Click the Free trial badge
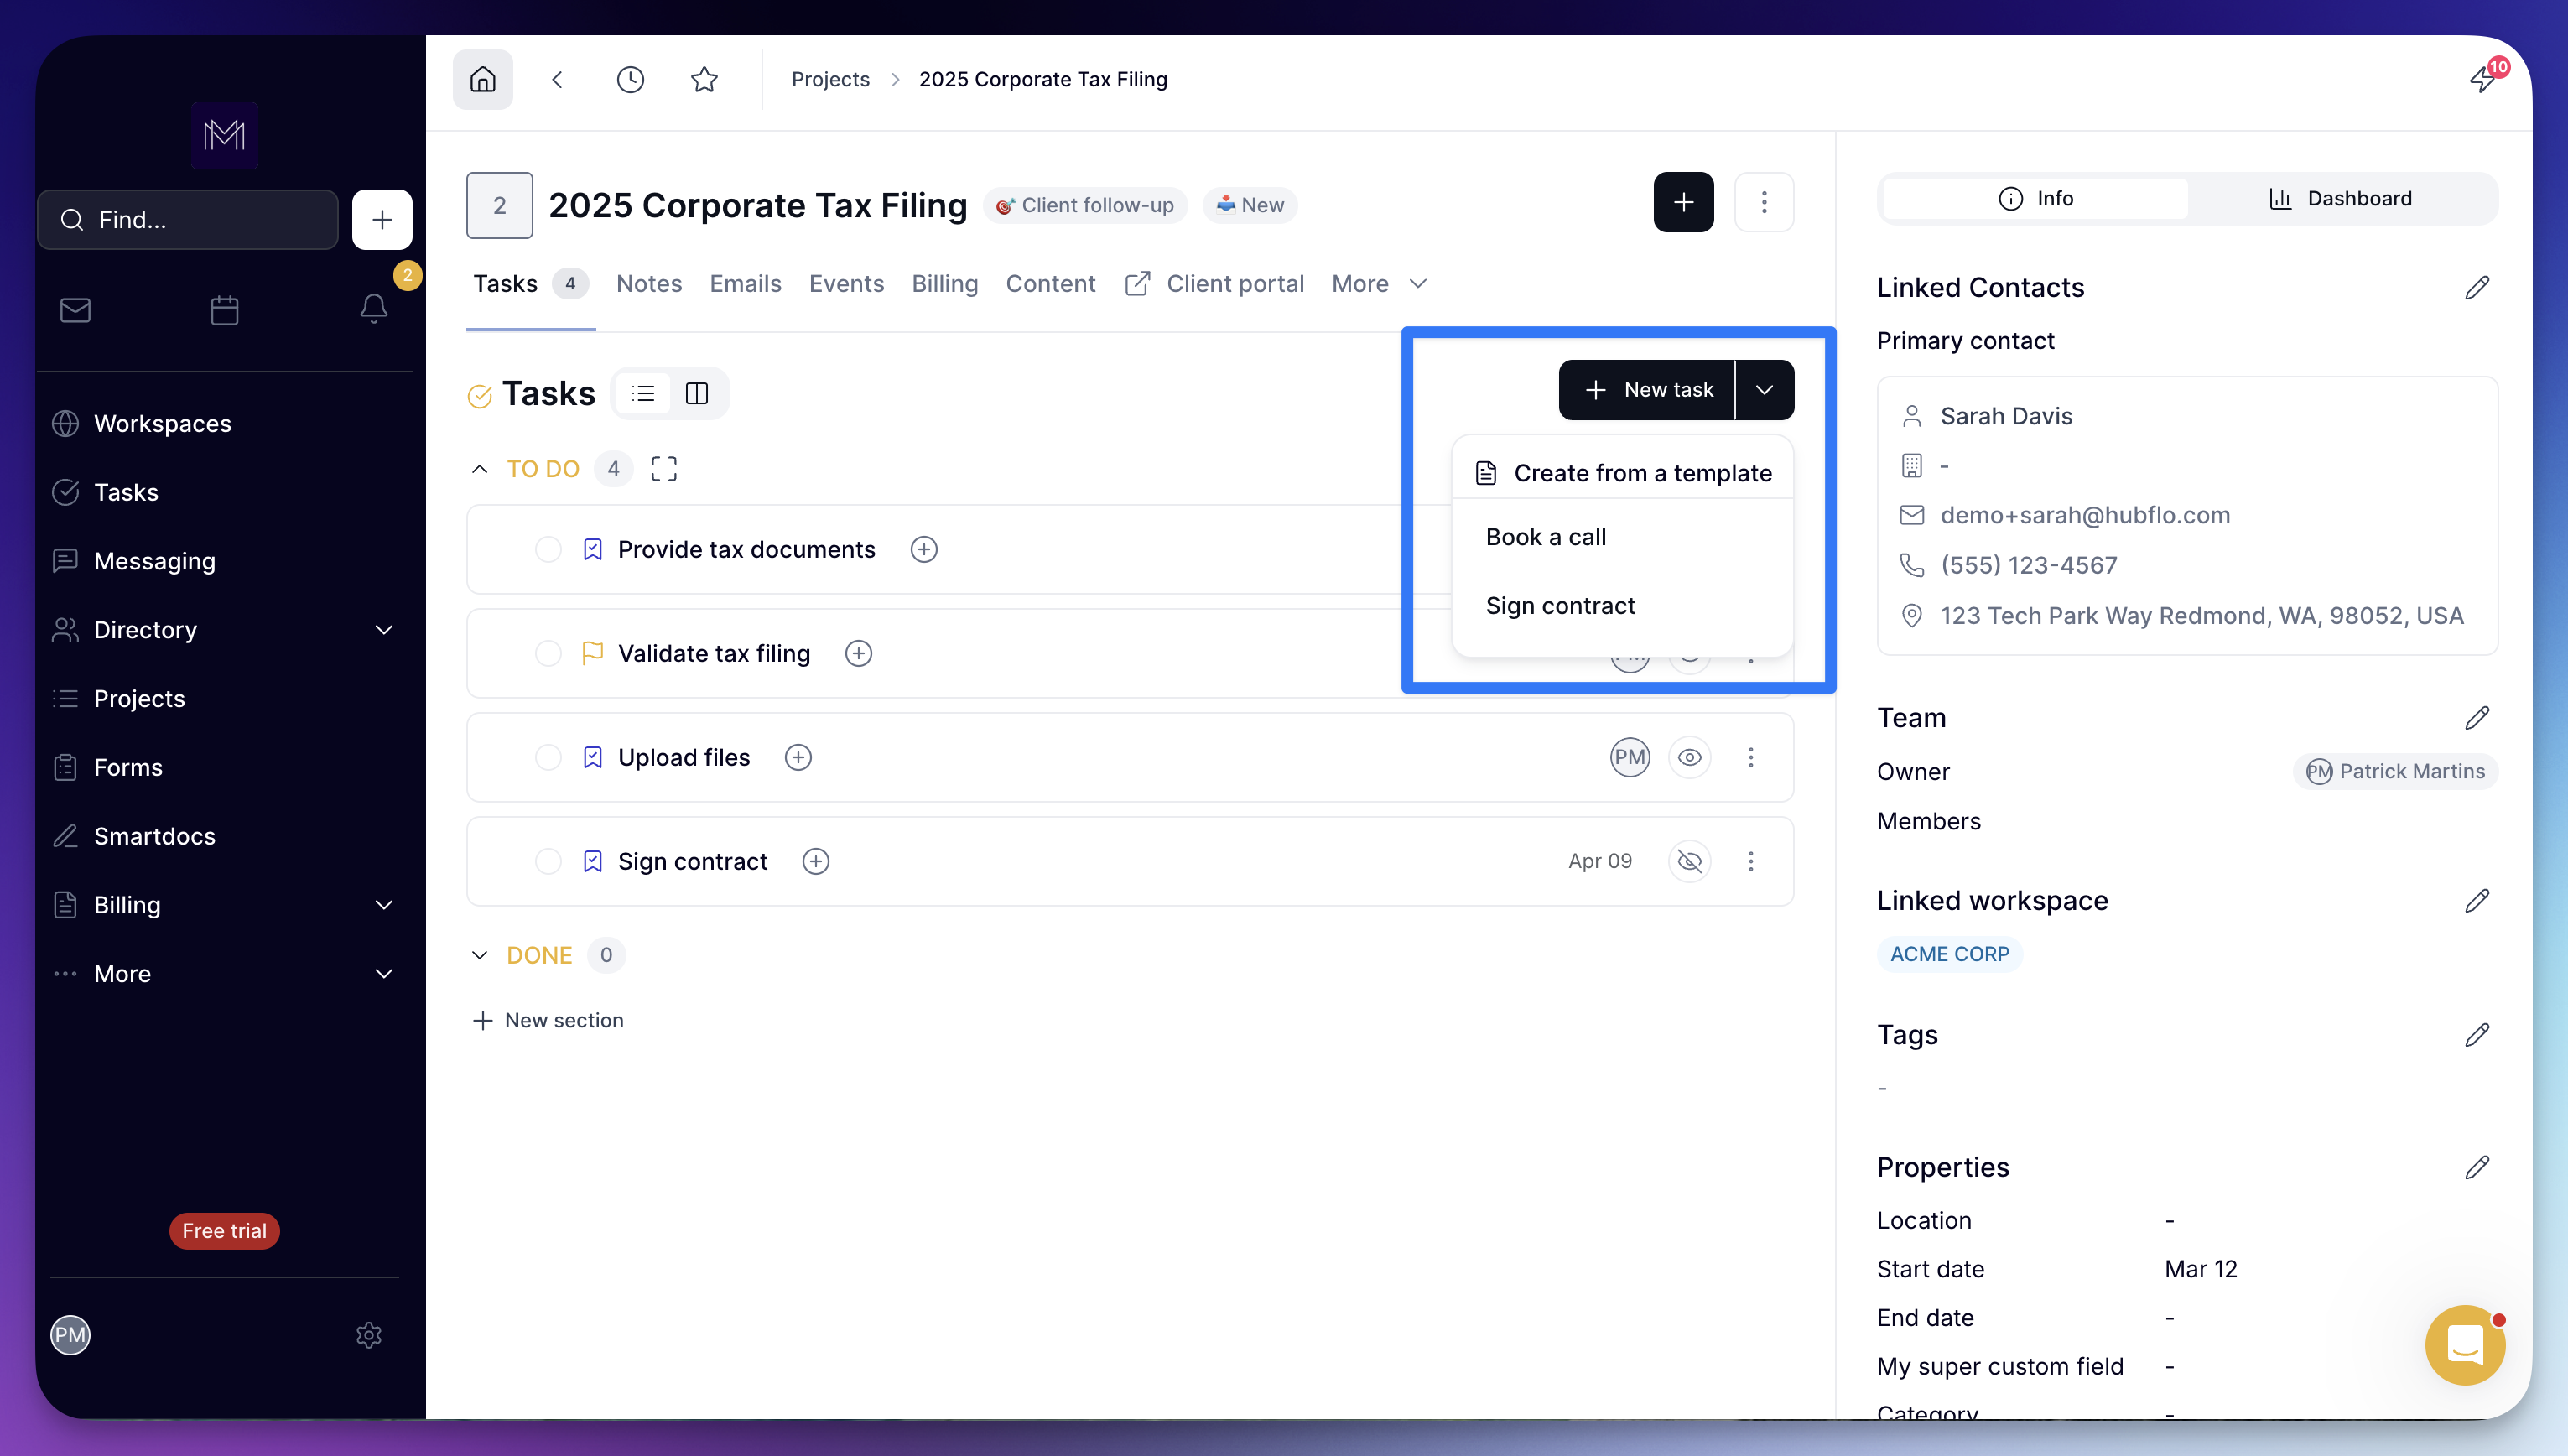 click(224, 1231)
